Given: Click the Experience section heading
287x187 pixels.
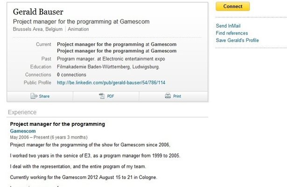Looking at the screenshot, I should pyautogui.click(x=22, y=112).
